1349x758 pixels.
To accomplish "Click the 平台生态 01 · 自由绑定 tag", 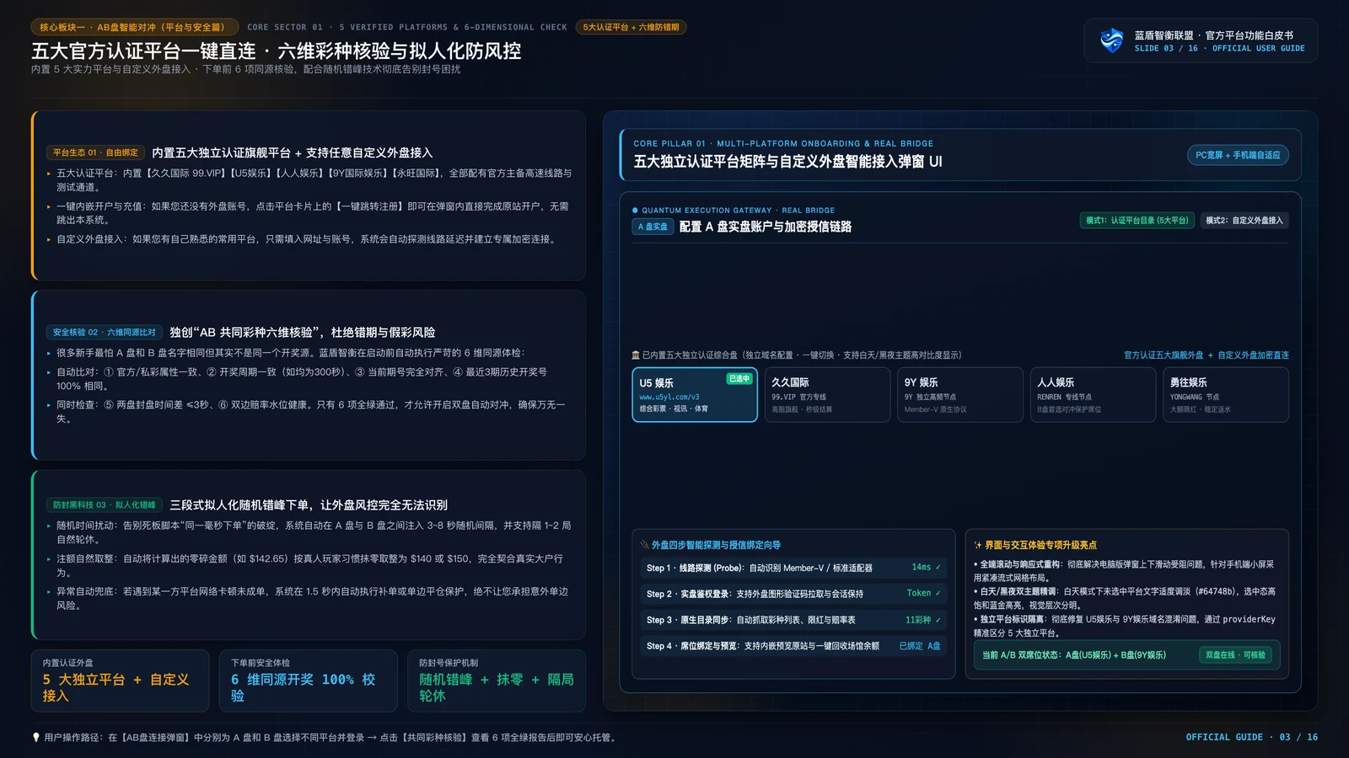I will click(x=95, y=152).
